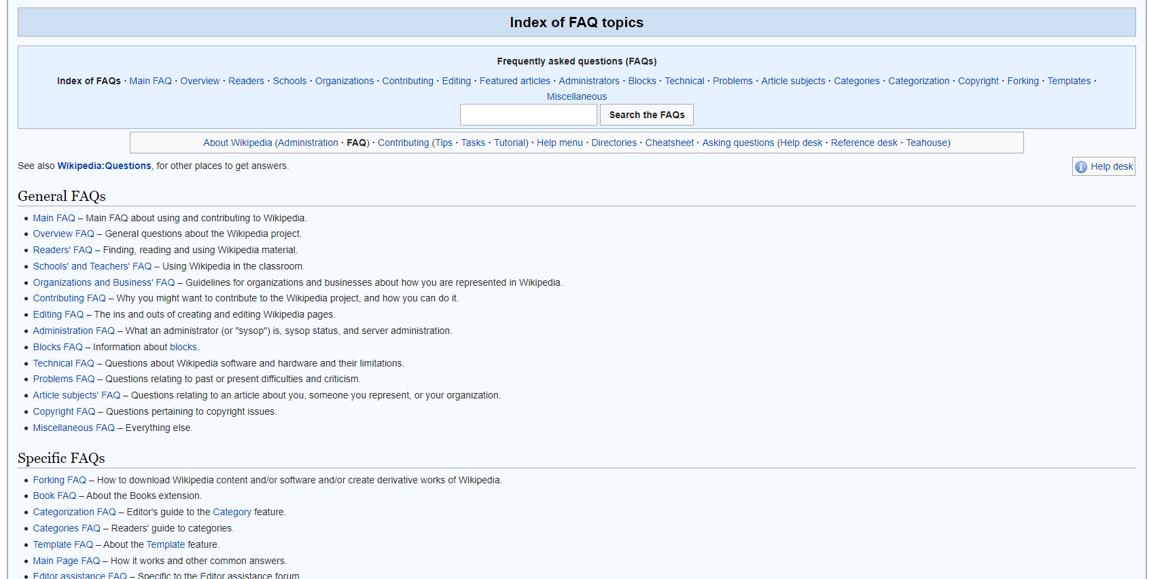Select Copyright in the navigation bar
Image resolution: width=1149 pixels, height=579 pixels.
click(978, 81)
